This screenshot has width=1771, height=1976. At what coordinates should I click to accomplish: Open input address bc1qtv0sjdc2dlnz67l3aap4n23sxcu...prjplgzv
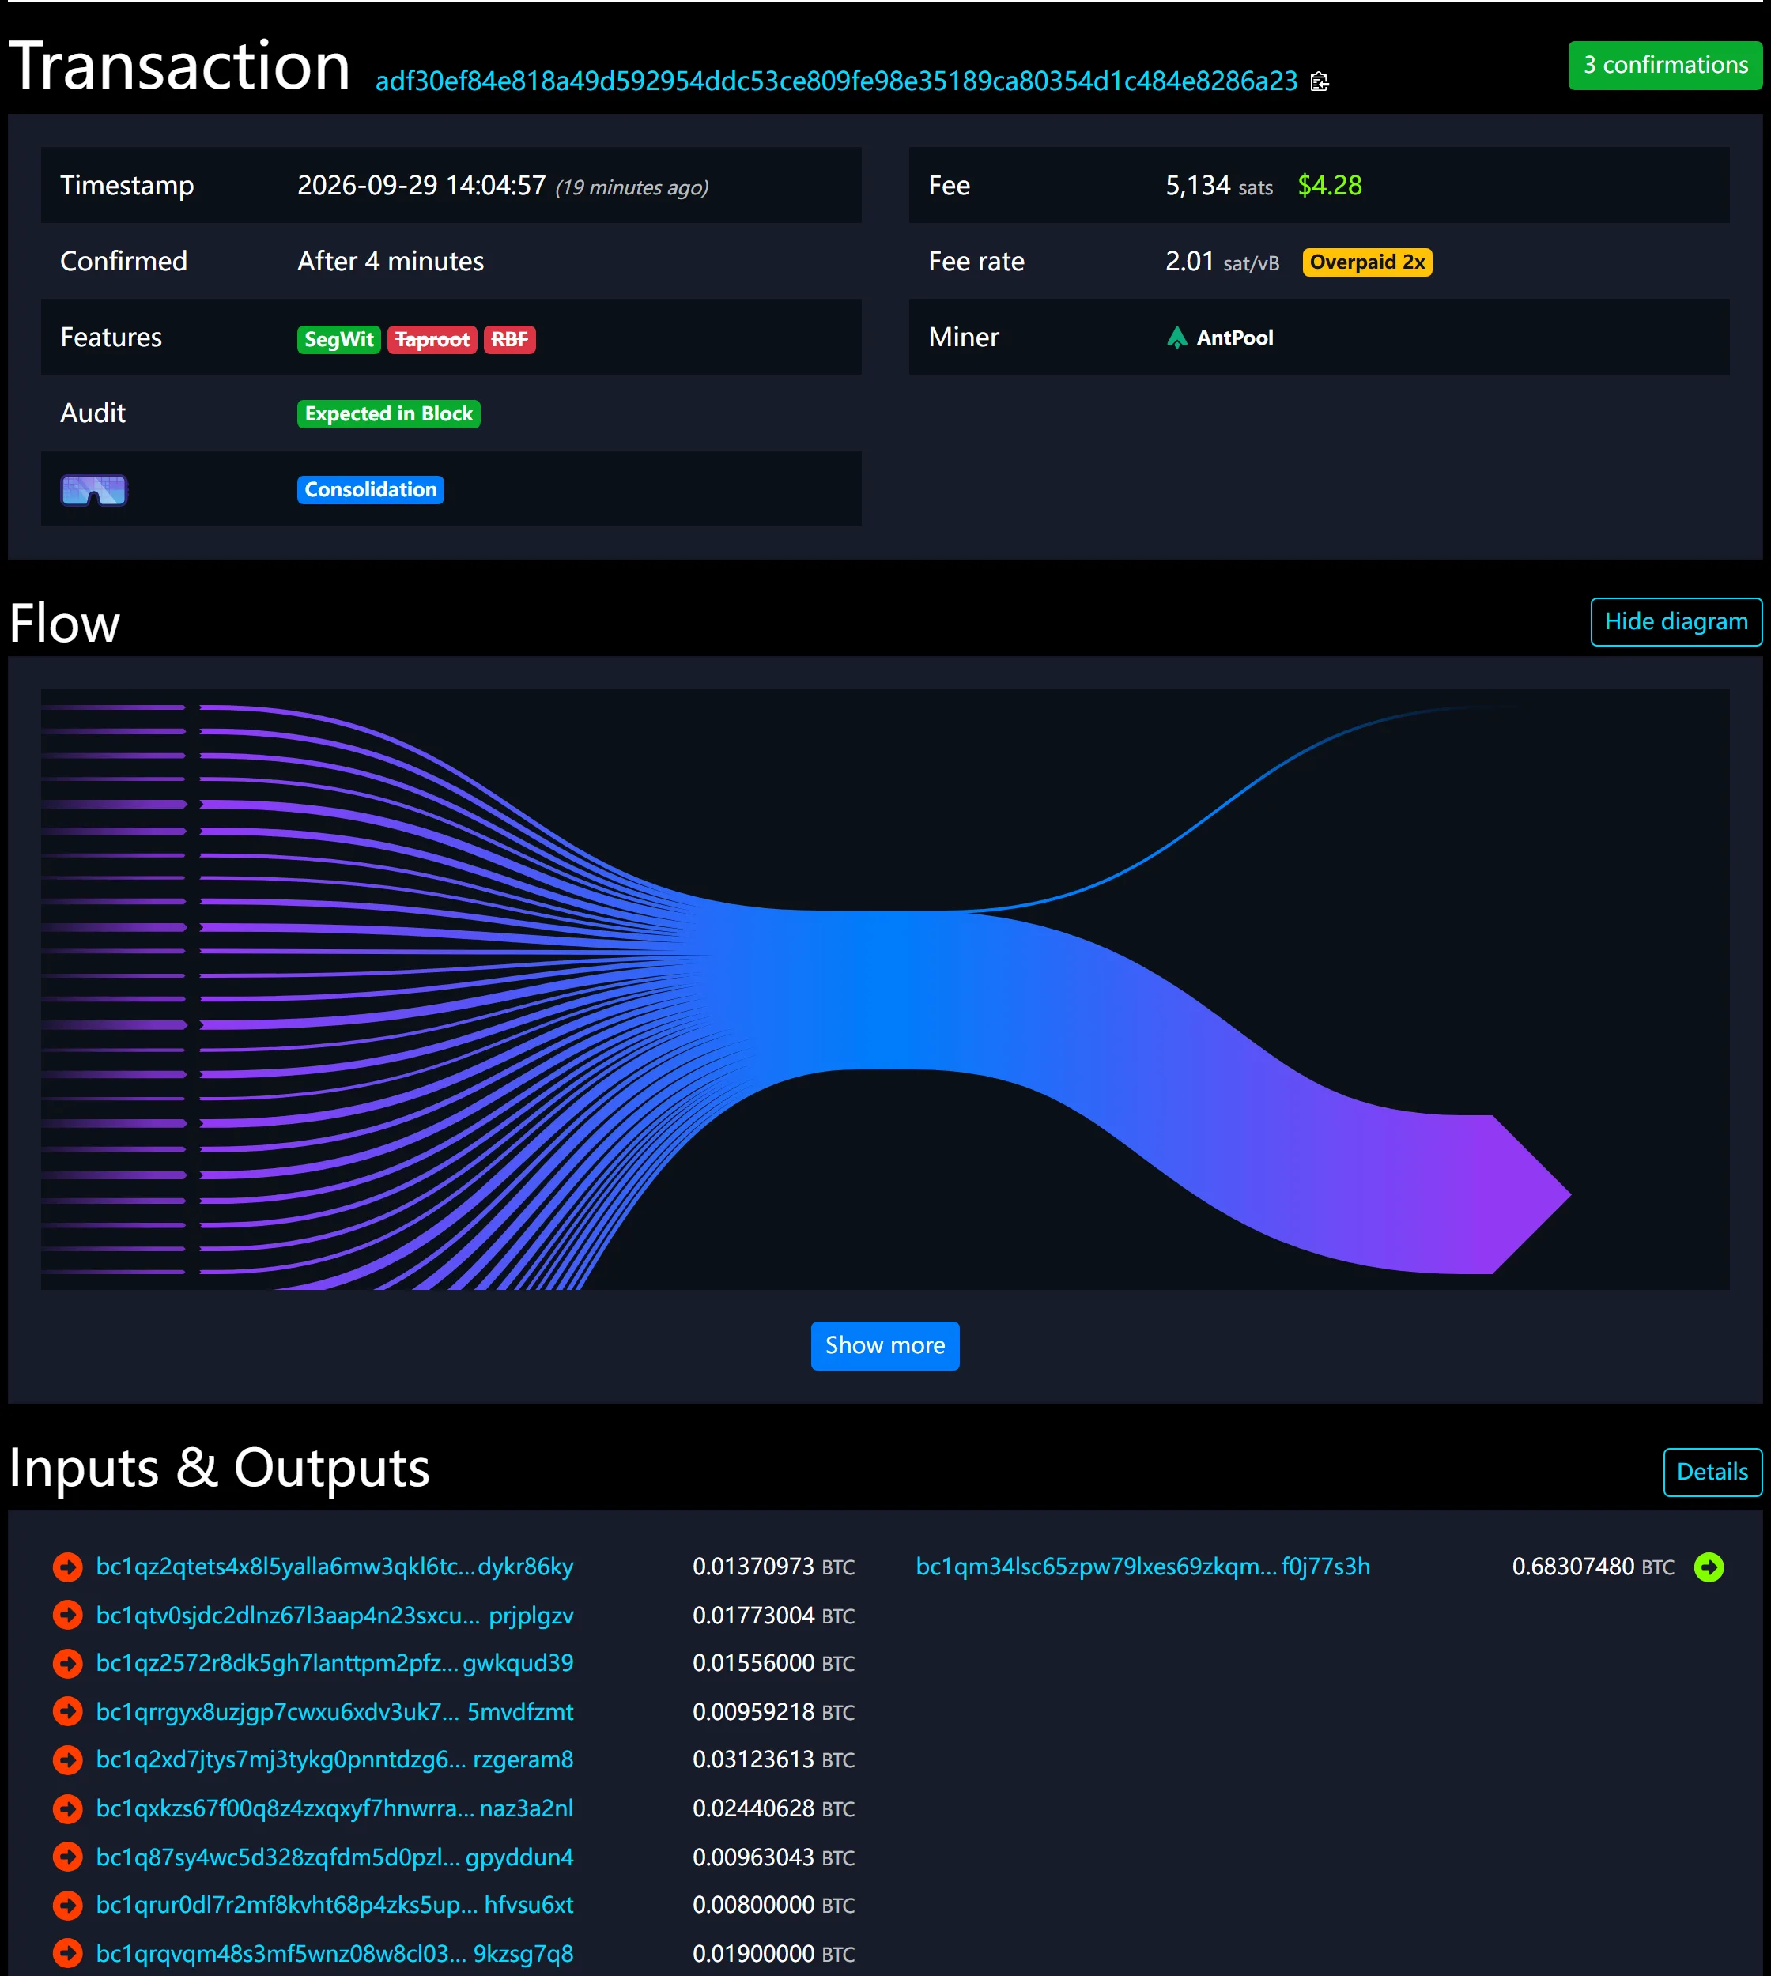334,1615
